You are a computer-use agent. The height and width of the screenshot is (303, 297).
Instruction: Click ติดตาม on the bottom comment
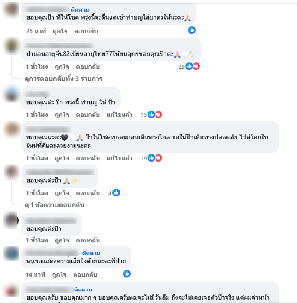point(83,290)
